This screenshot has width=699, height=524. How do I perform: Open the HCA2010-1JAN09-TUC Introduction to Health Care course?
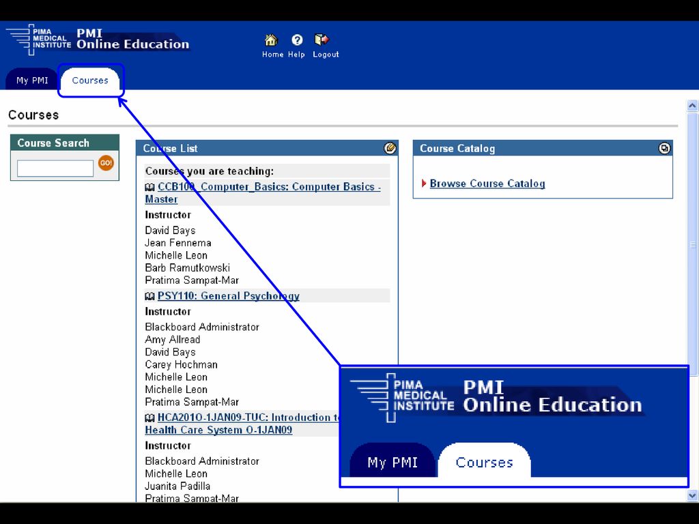[243, 424]
